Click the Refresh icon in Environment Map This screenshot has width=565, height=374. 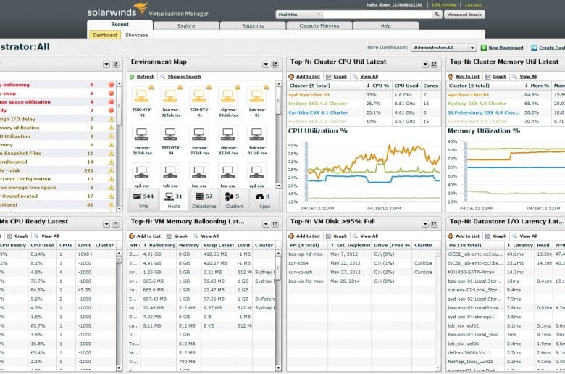coord(133,76)
